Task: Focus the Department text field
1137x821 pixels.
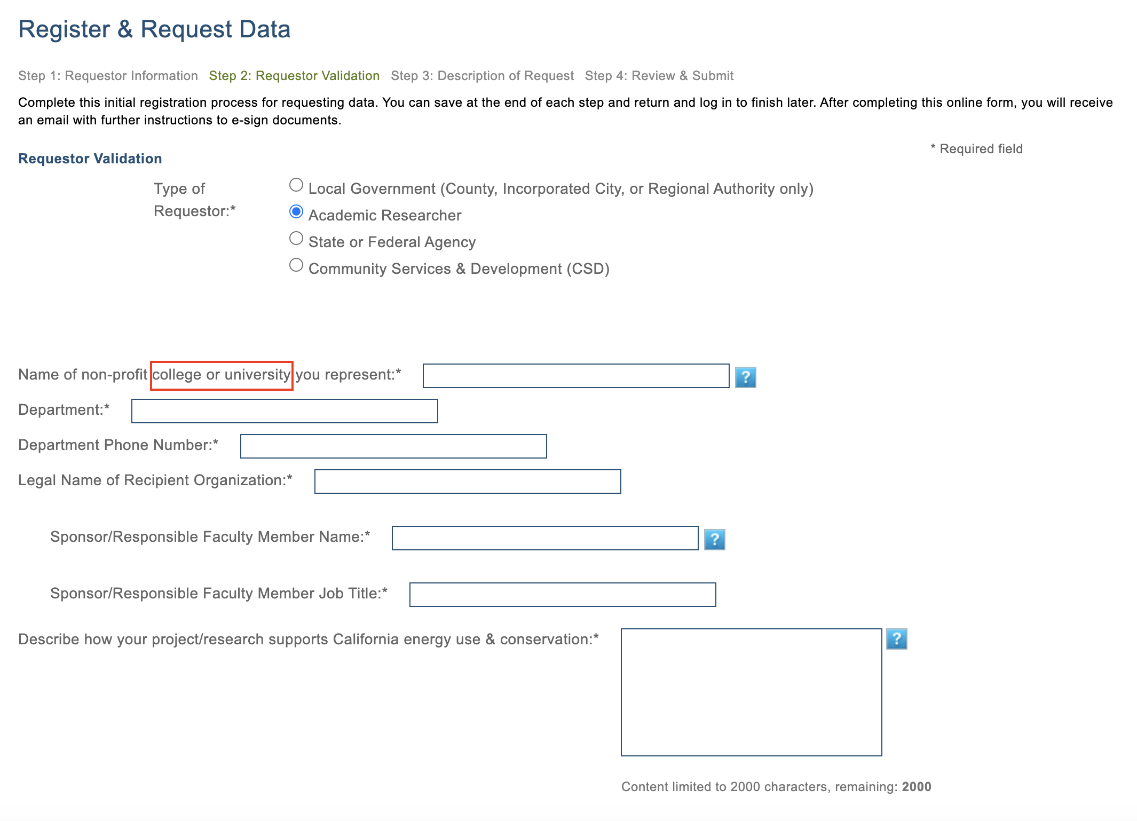Action: [285, 411]
